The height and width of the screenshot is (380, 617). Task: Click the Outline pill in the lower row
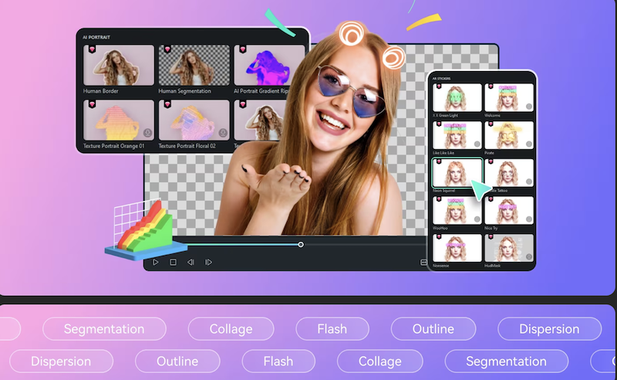pos(177,361)
